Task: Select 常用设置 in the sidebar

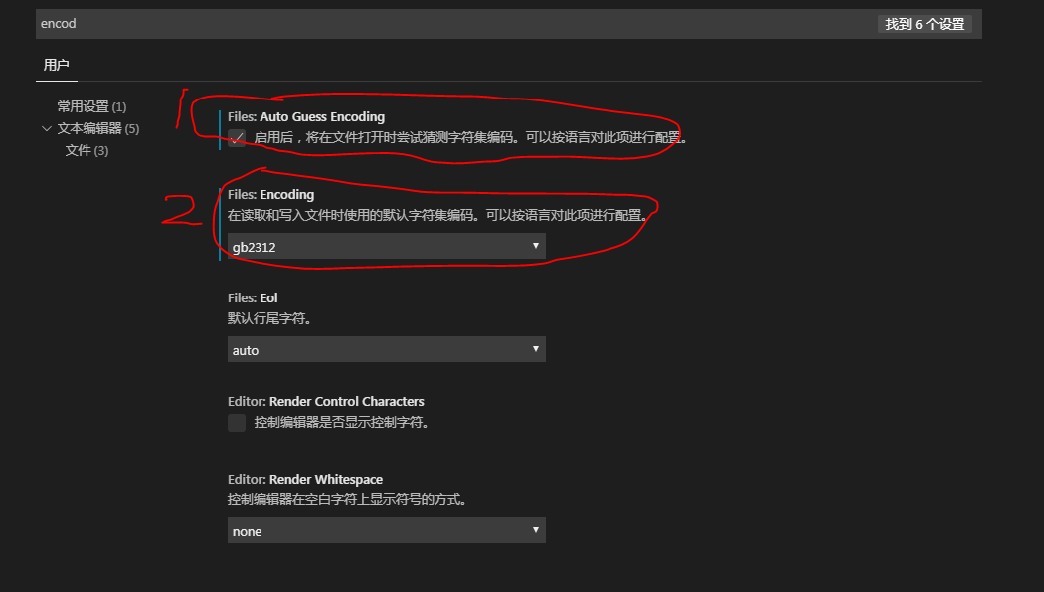Action: 85,106
